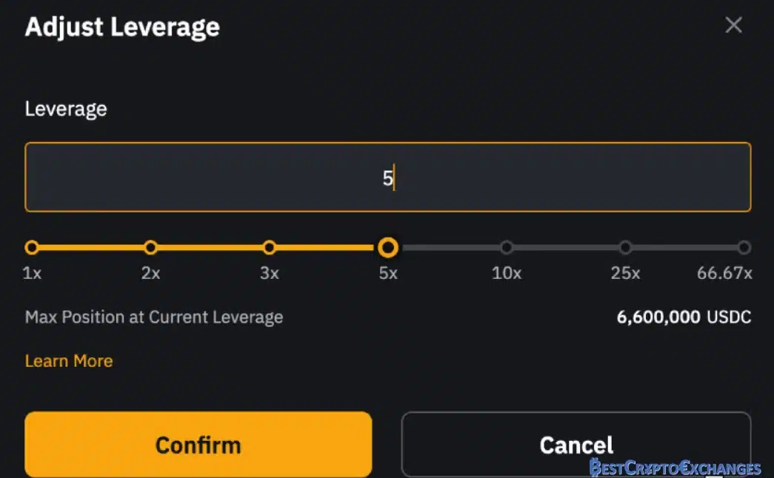The height and width of the screenshot is (478, 774).
Task: Click the 66.67x maximum leverage label
Action: click(x=724, y=273)
